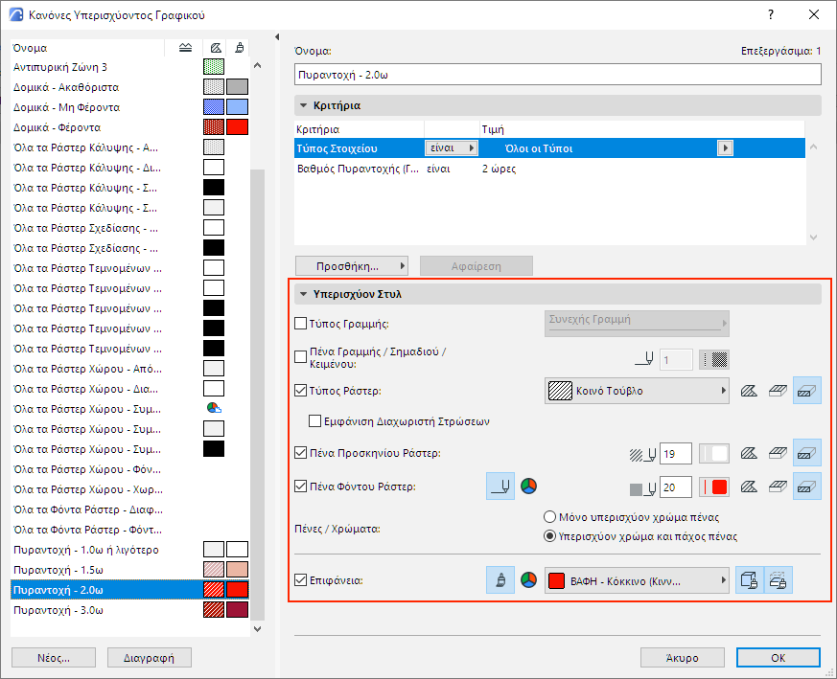Click the collapse left panel arrow
The height and width of the screenshot is (679, 837).
click(x=277, y=36)
